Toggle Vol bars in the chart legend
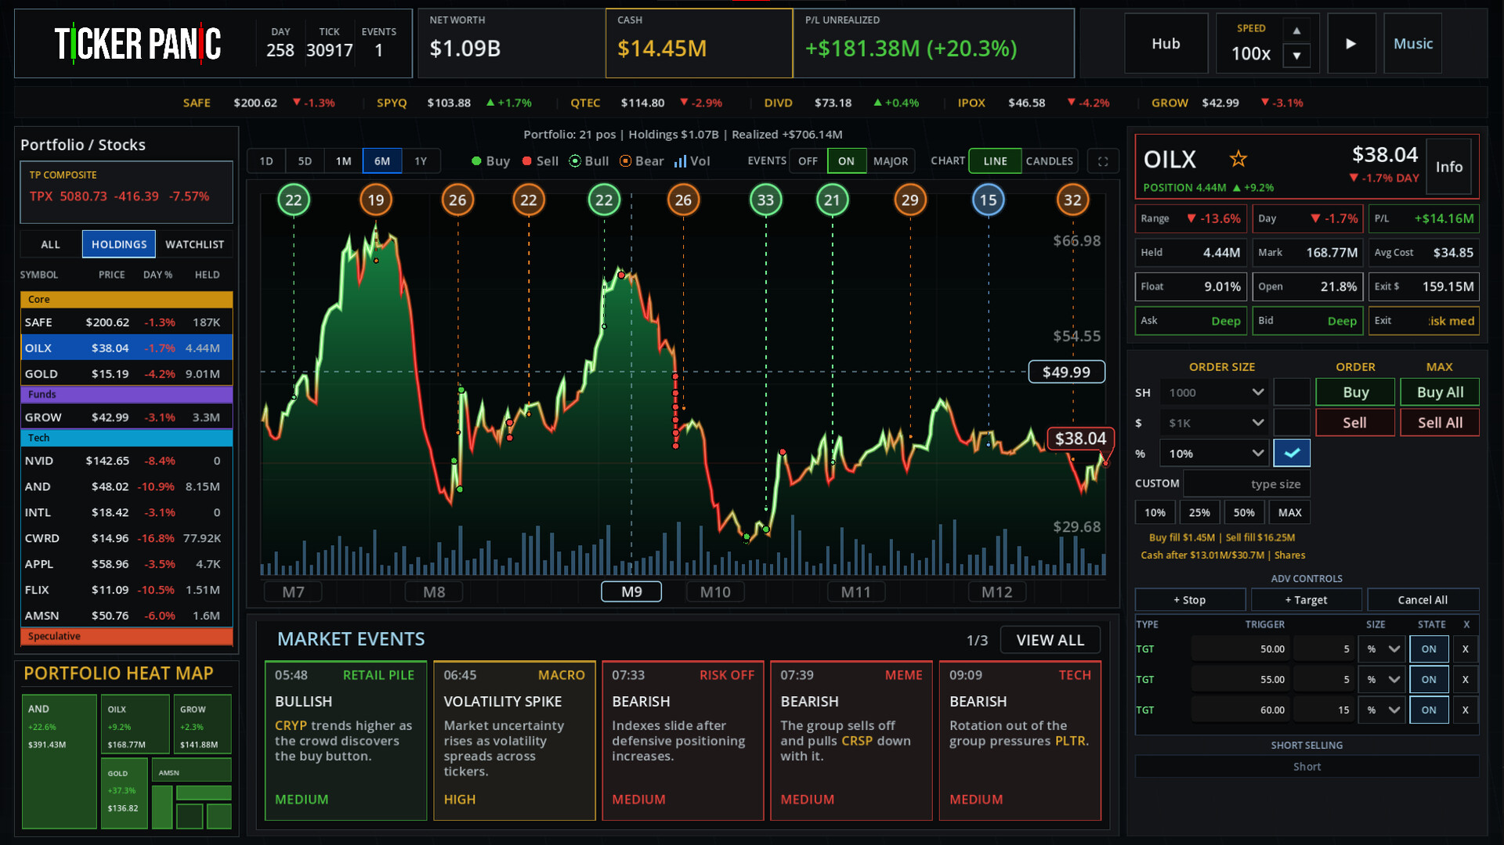Viewport: 1504px width, 845px height. [692, 161]
